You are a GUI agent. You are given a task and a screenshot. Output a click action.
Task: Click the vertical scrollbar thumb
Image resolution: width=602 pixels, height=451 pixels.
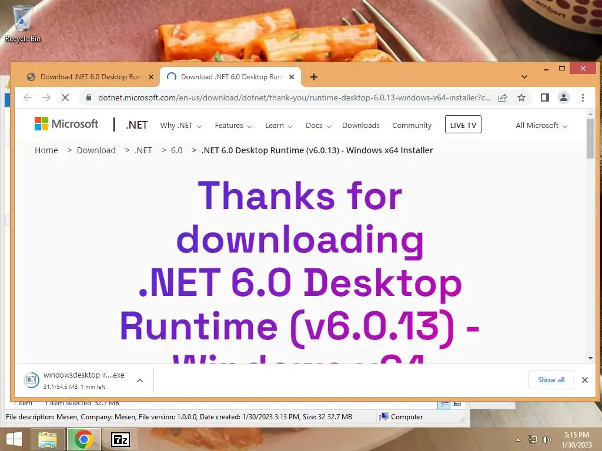pos(590,139)
